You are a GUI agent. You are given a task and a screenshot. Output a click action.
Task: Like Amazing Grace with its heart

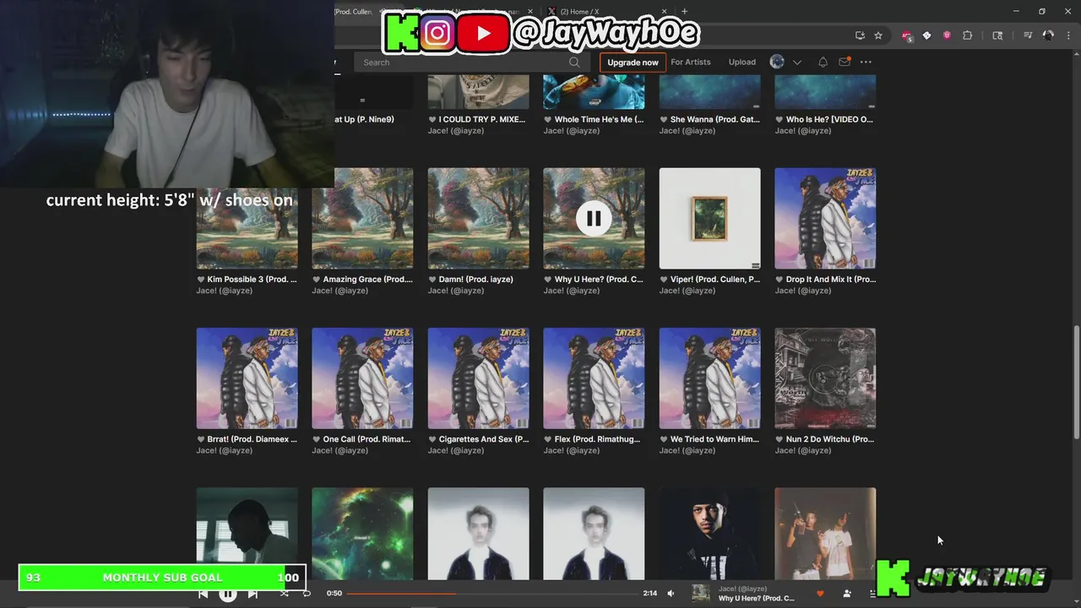pyautogui.click(x=317, y=280)
